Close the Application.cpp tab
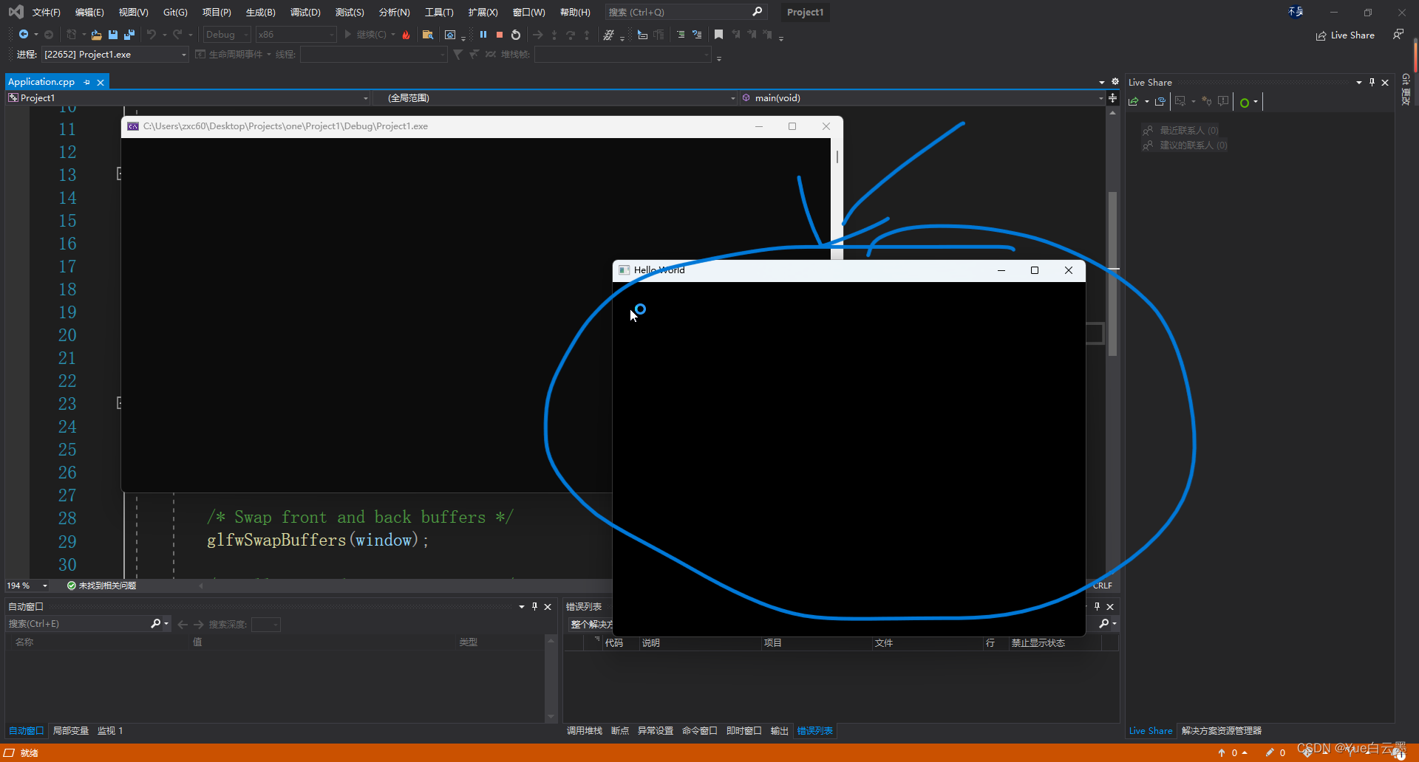1419x762 pixels. coord(101,82)
